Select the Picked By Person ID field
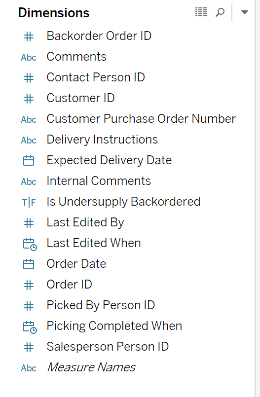Viewport: 260px width, 397px height. [101, 305]
